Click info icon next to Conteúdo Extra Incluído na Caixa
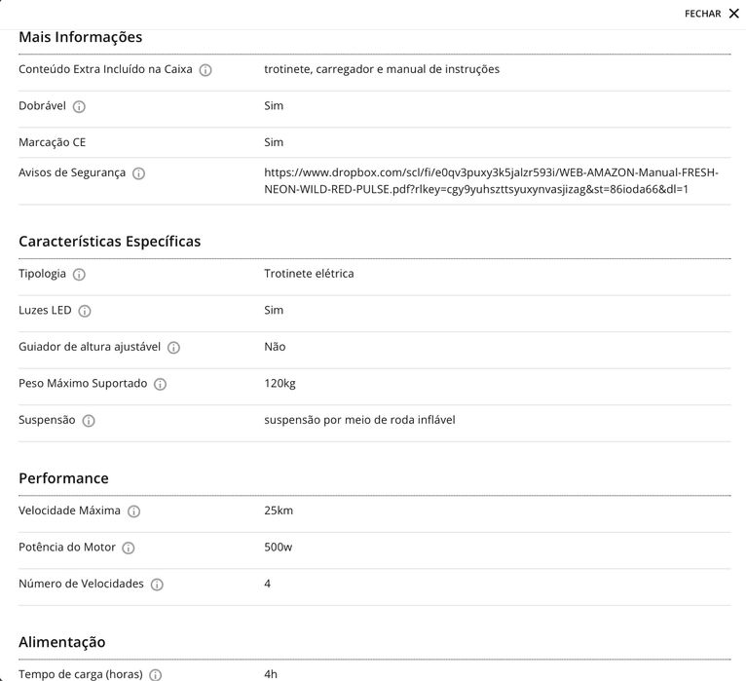 coord(205,70)
